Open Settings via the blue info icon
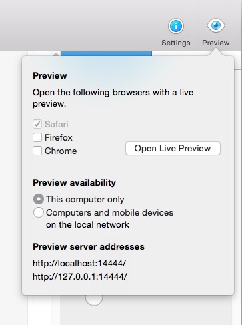 175,26
